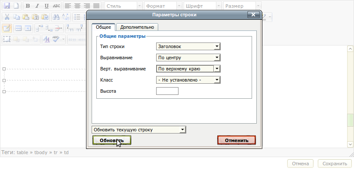Screen dimensions: 354x173
Task: Open table row properties icon
Action: 18,28
